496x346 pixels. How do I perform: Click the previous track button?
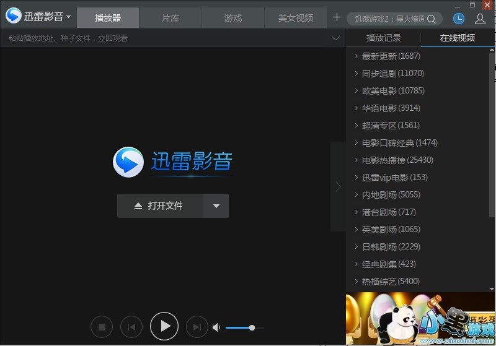(131, 327)
